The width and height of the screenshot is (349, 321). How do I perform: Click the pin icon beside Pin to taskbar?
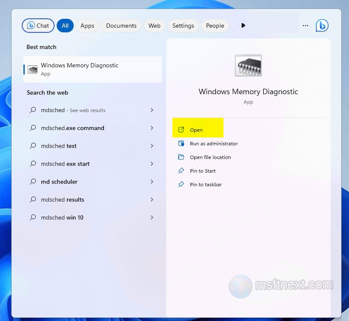181,185
